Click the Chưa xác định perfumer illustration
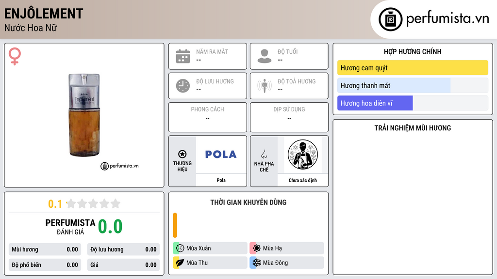Viewport: 497px width, 279px height. [303, 155]
